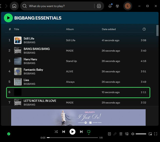This screenshot has height=142, width=160.
Task: Click the green added-to-library checkmark
Action: click(9, 134)
